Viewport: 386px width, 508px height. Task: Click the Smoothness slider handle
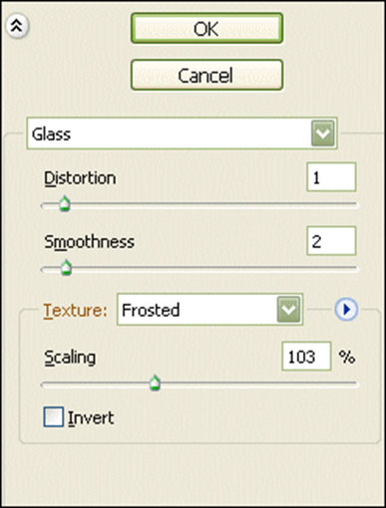click(67, 267)
